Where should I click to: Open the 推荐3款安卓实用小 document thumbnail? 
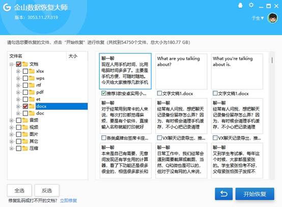tap(125, 71)
